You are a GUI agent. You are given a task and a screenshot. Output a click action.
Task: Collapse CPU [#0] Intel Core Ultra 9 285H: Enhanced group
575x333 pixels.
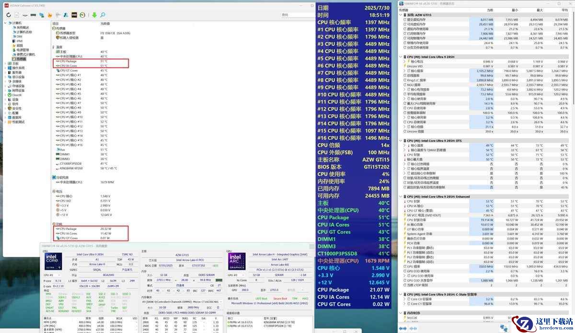[x=401, y=196]
